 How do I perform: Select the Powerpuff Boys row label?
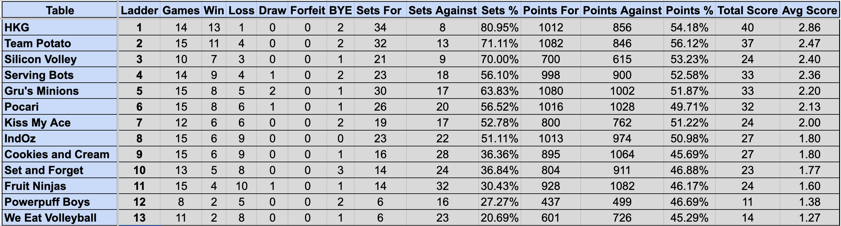pyautogui.click(x=60, y=202)
